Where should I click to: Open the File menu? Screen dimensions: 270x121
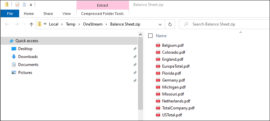[x=10, y=14]
